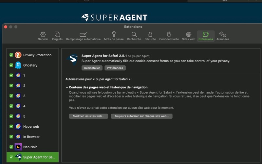Click Modifier les sites web button
Viewport: 262px width, 164px height.
[x=88, y=116]
